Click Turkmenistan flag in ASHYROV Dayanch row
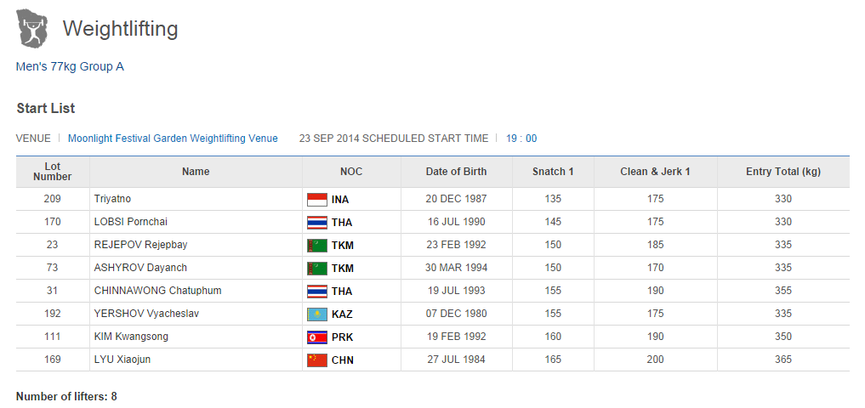Image resolution: width=865 pixels, height=408 pixels. click(x=316, y=269)
